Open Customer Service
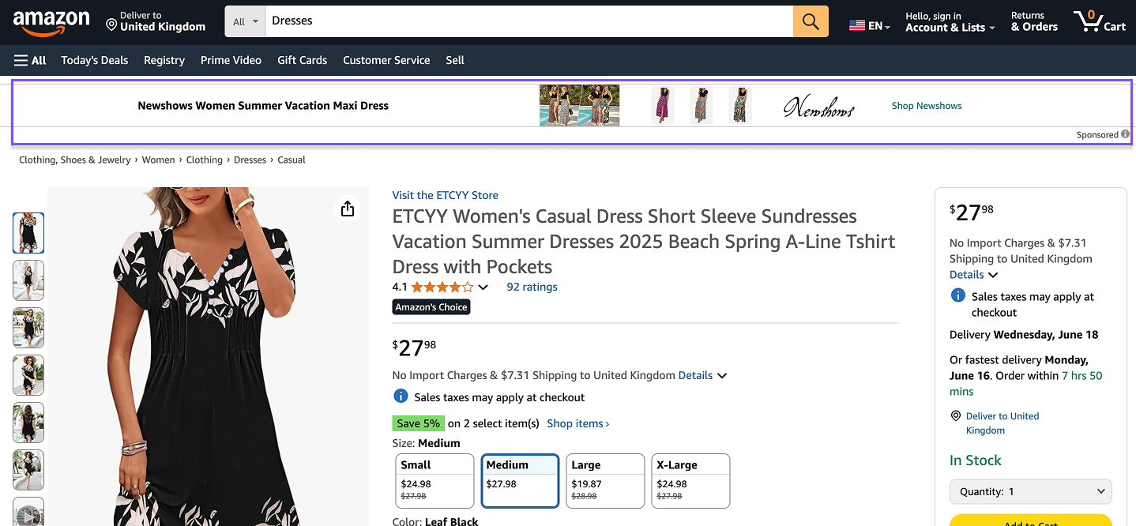This screenshot has width=1136, height=526. [386, 60]
